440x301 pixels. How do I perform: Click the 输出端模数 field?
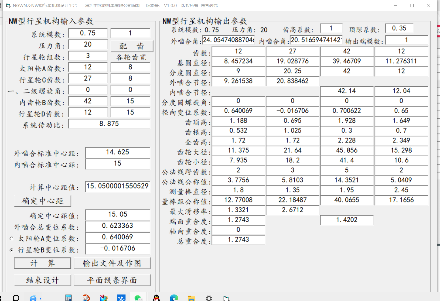(407, 40)
